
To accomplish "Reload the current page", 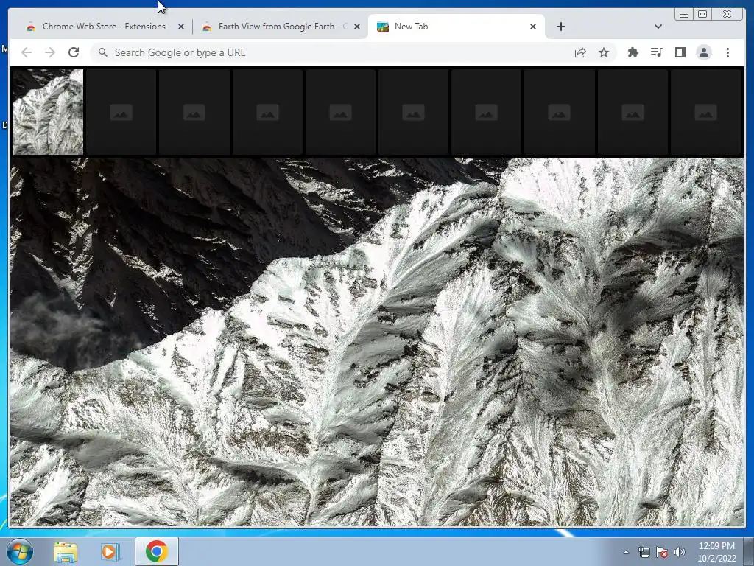I will [x=74, y=52].
